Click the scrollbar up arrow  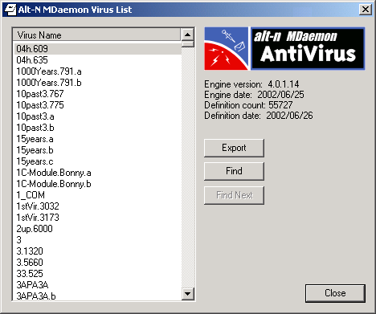pyautogui.click(x=188, y=35)
